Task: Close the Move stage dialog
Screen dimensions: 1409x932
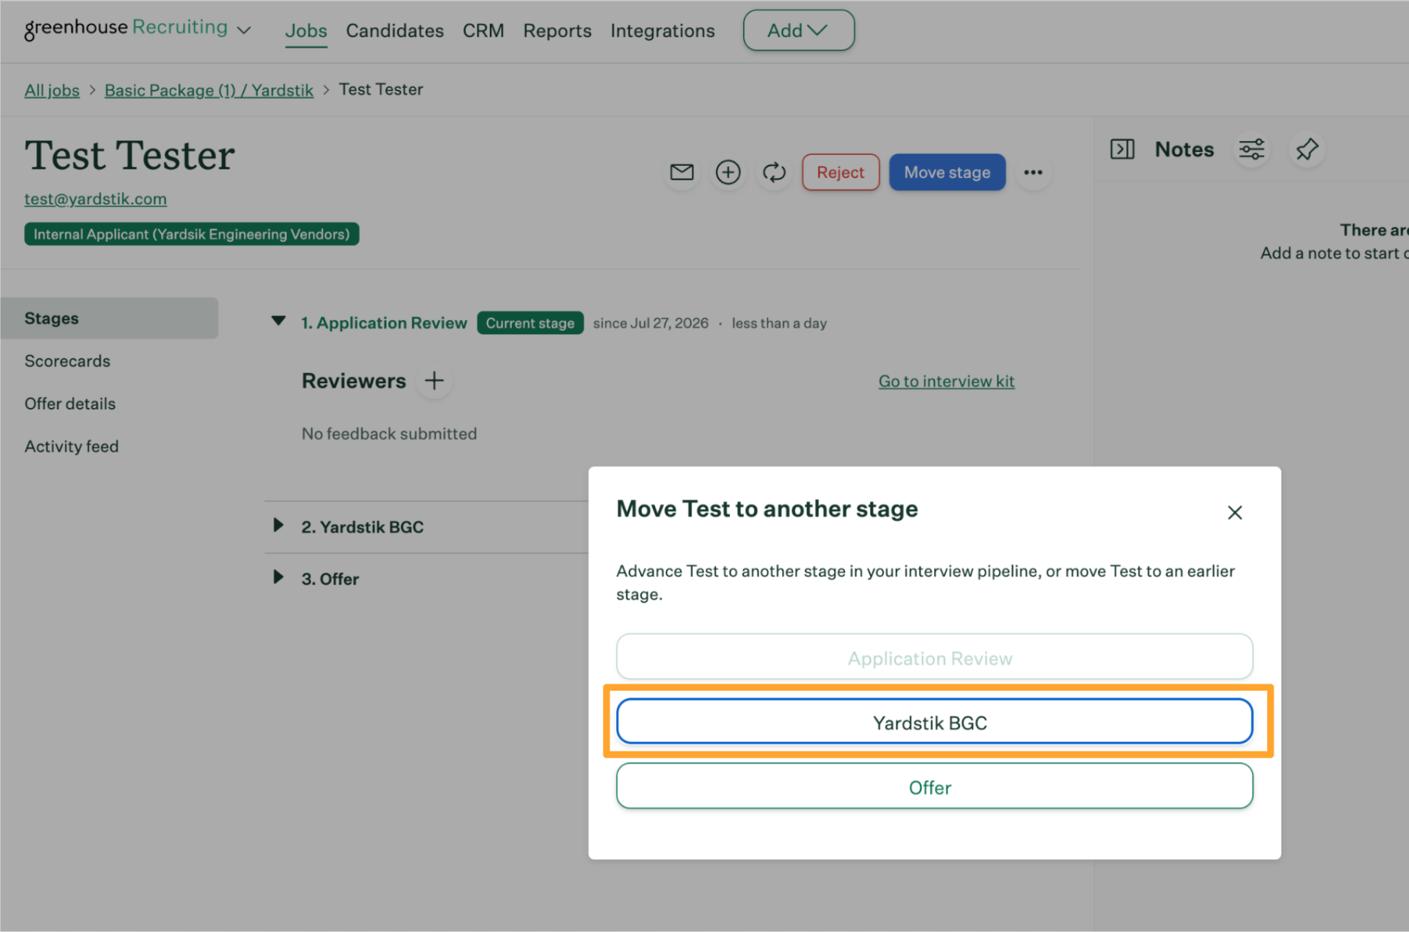Action: tap(1234, 512)
